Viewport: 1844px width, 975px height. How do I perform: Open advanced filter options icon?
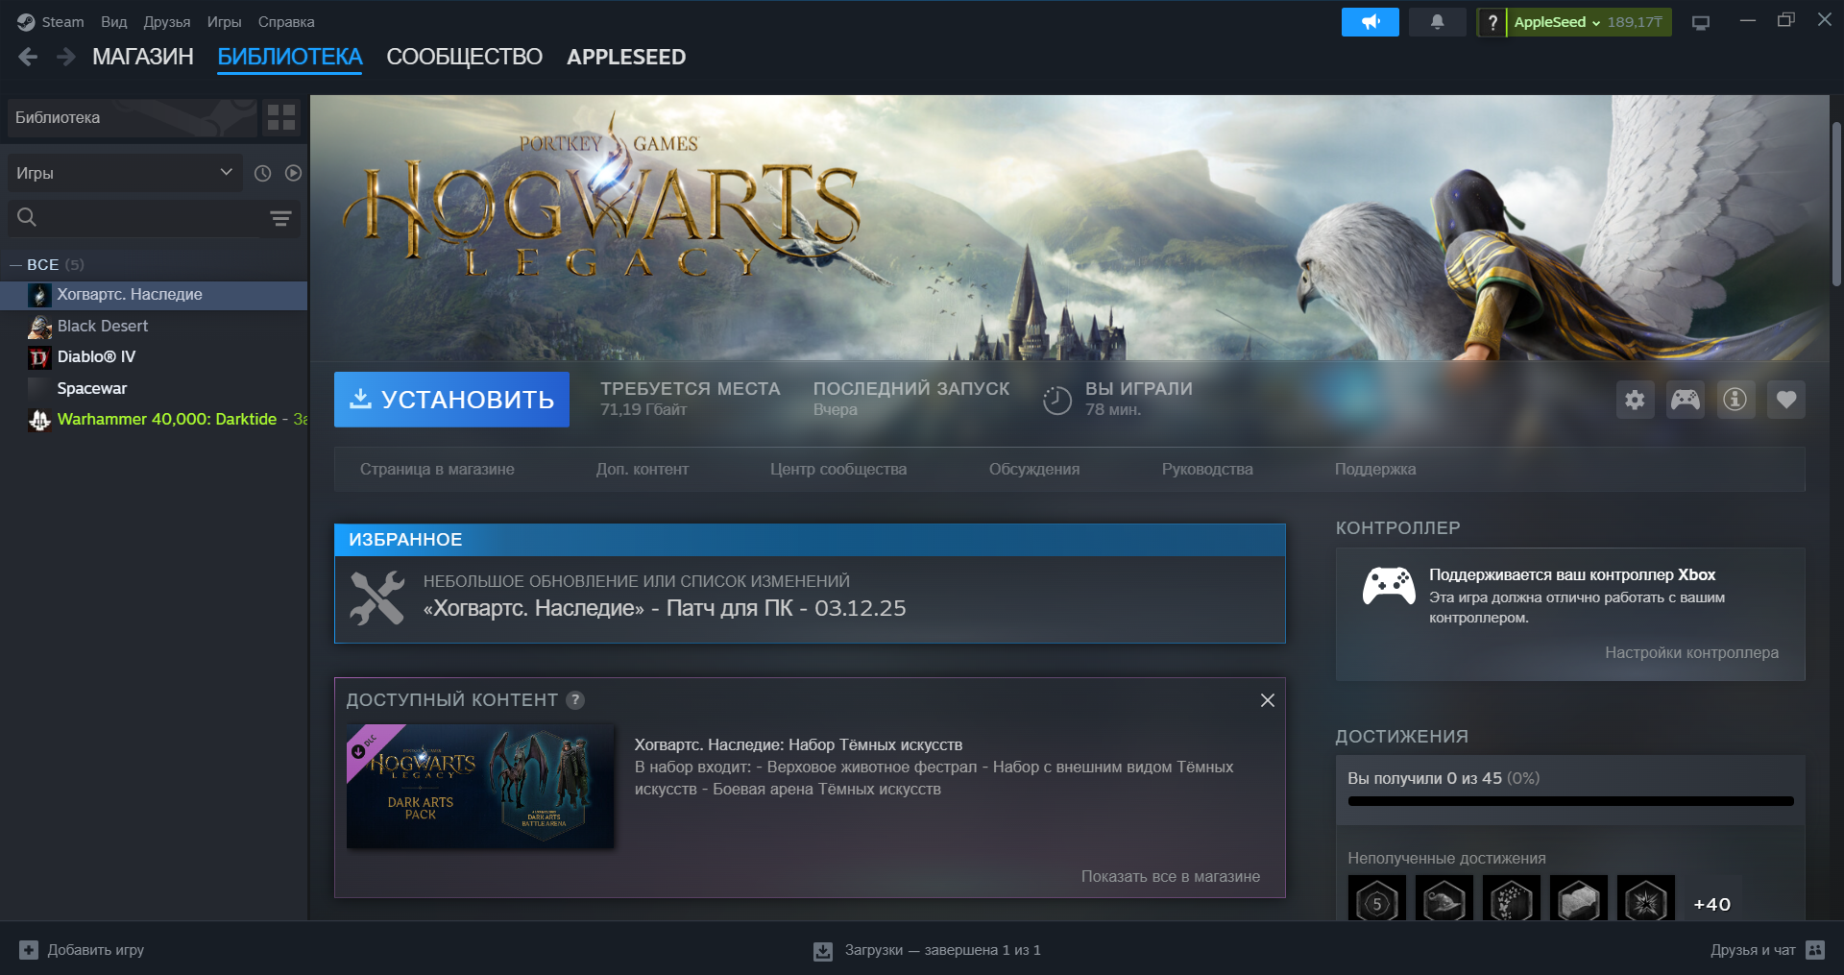(x=280, y=219)
